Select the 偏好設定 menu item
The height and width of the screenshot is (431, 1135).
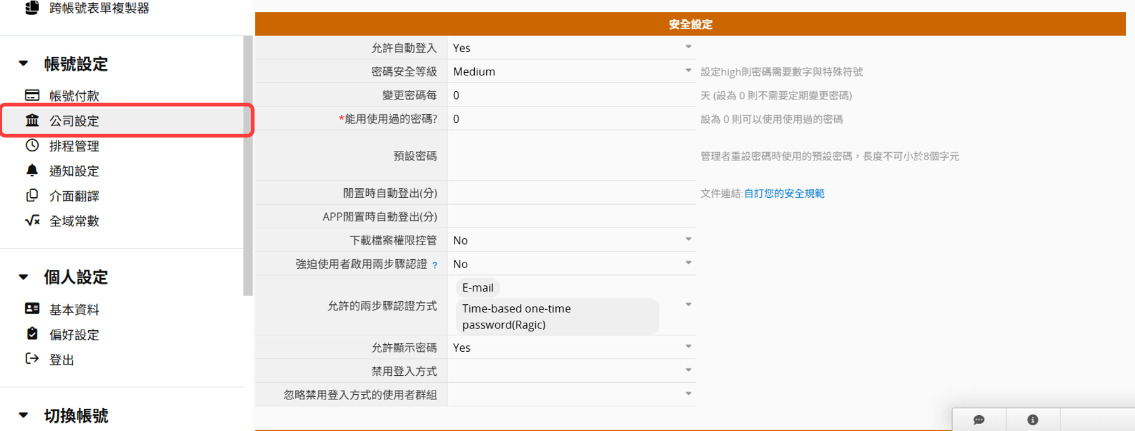coord(74,335)
